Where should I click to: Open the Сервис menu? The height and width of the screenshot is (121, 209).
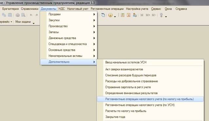pyautogui.click(x=156, y=9)
